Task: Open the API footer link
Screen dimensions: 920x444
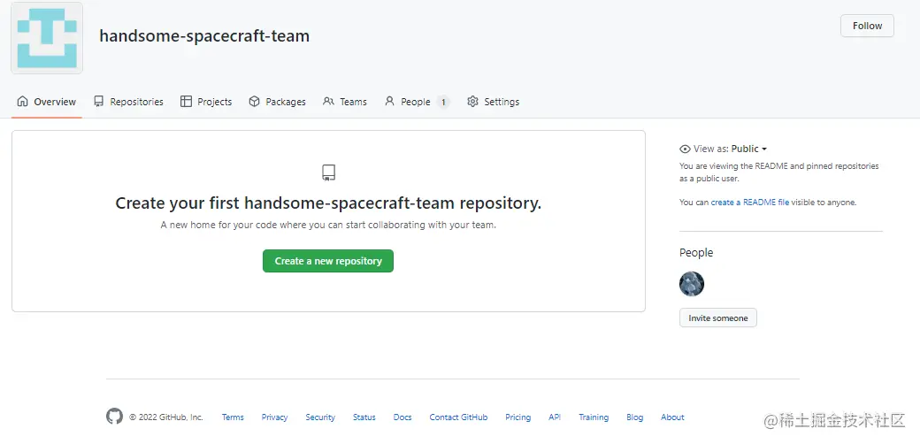Action: coord(555,417)
